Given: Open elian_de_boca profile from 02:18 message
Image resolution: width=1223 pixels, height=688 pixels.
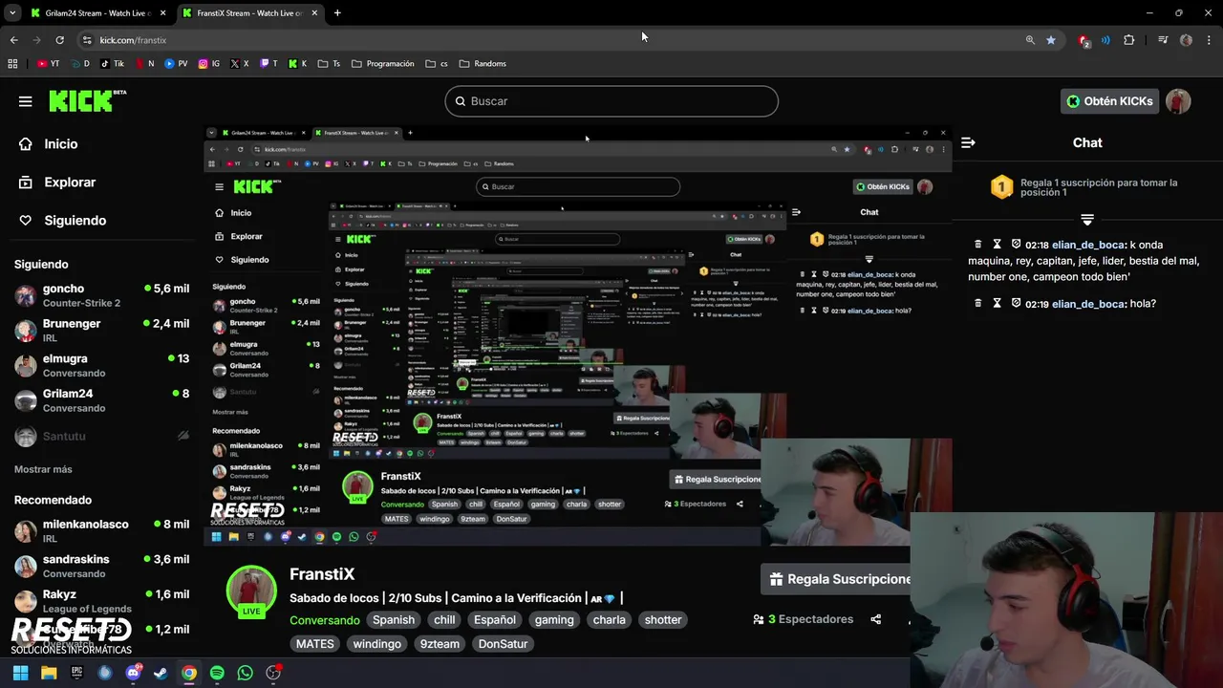Looking at the screenshot, I should pos(1088,245).
